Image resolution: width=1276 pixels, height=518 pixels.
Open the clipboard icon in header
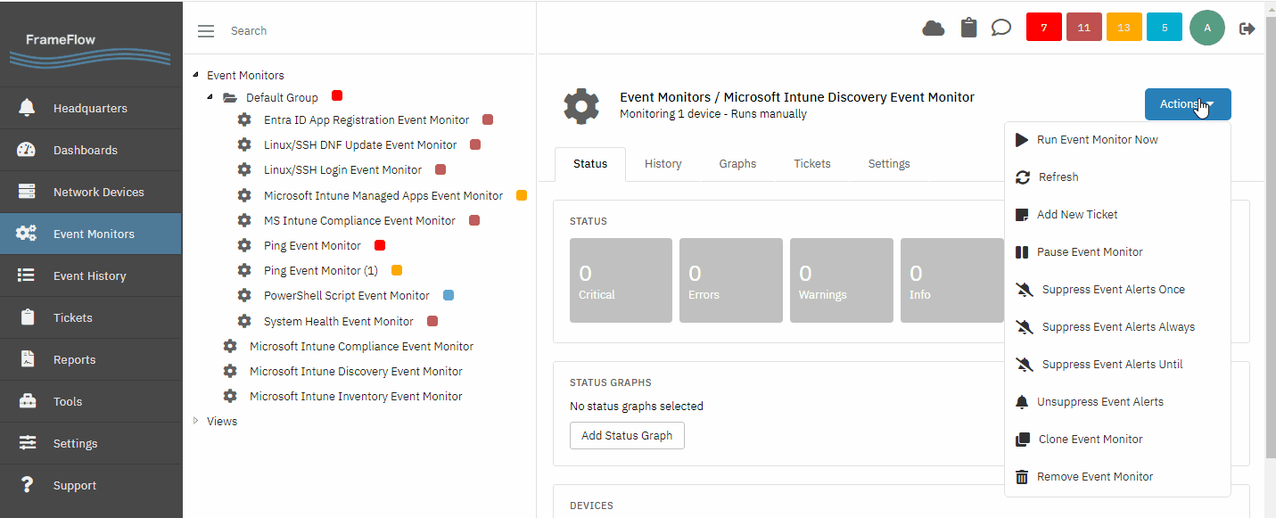tap(969, 28)
